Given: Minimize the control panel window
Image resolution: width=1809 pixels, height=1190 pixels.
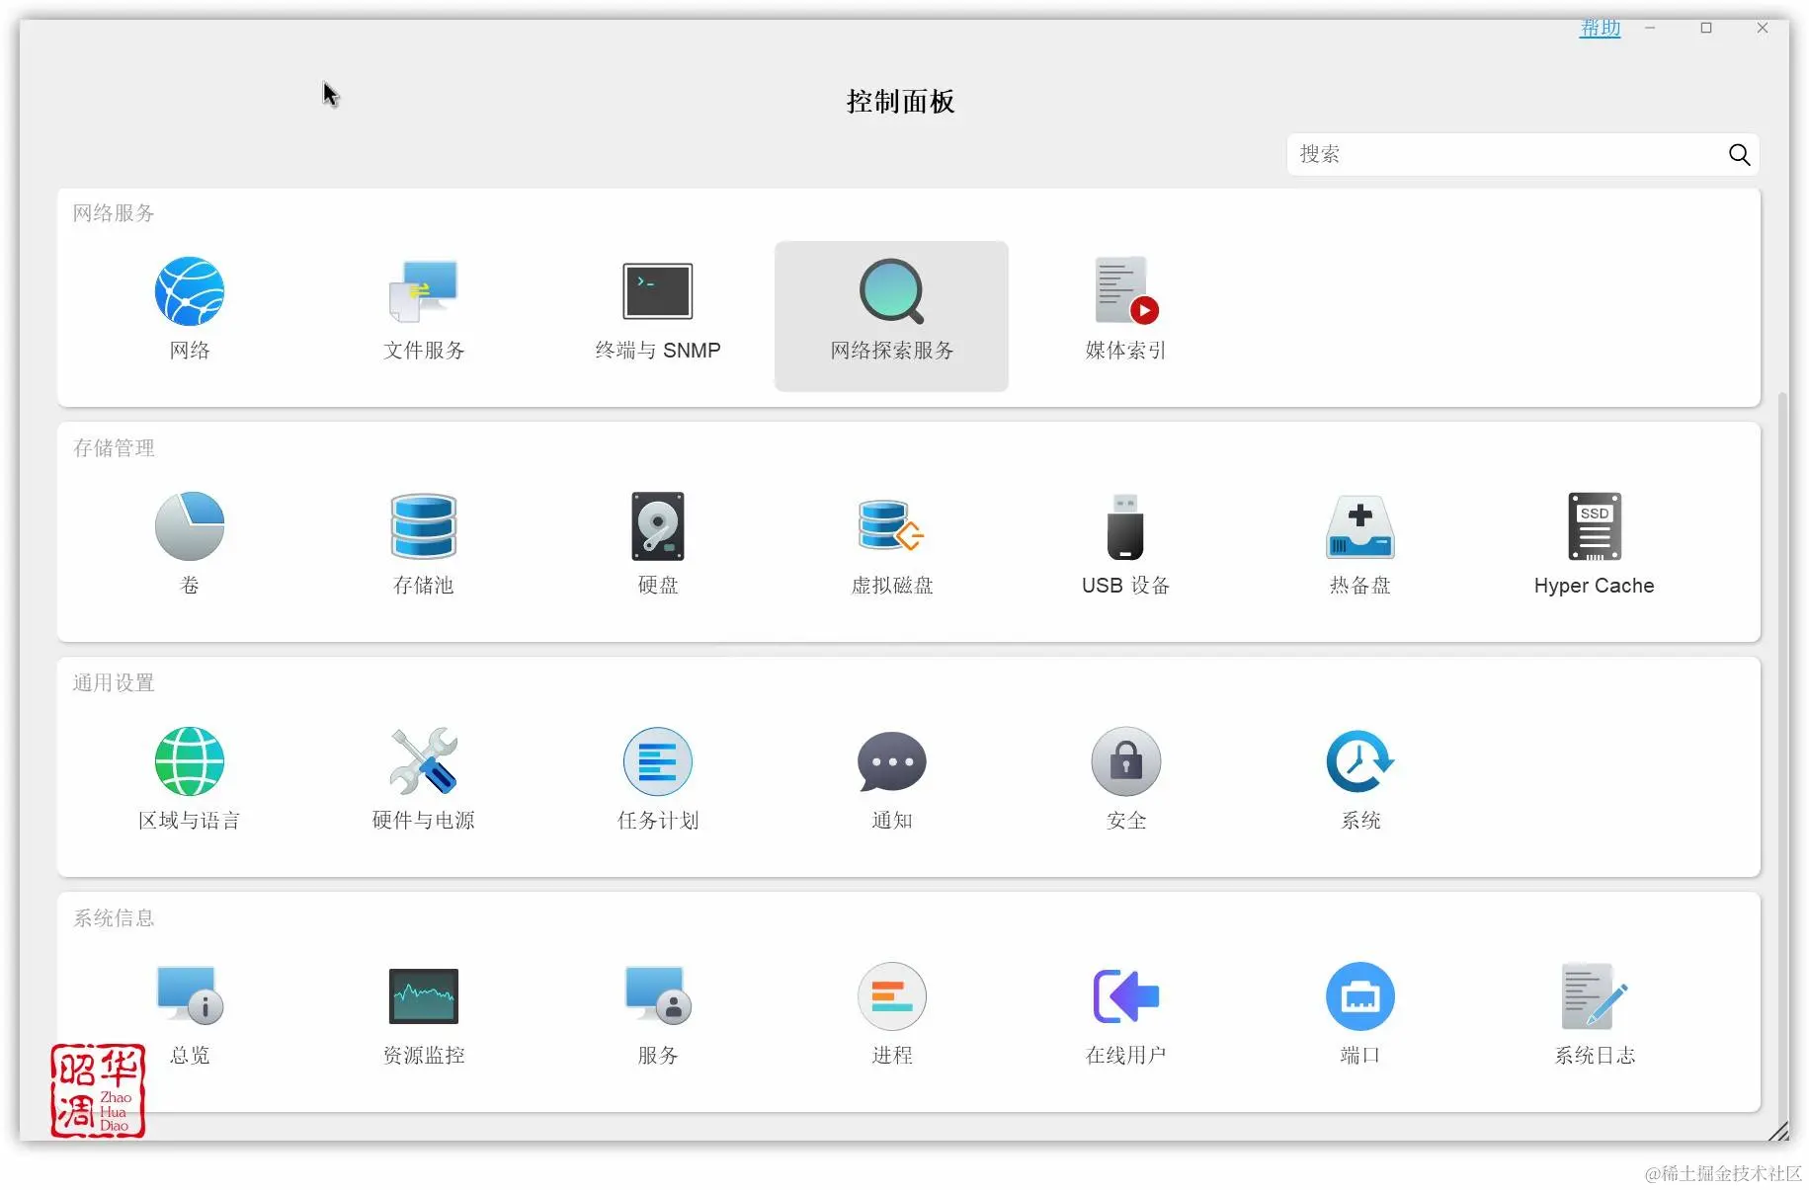Looking at the screenshot, I should tap(1650, 28).
